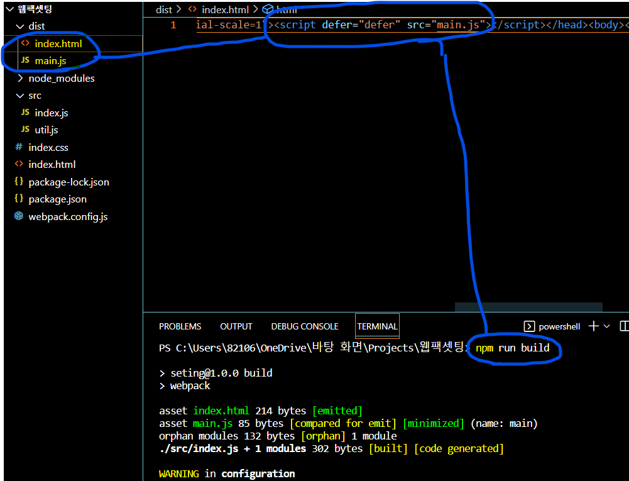Screen dimensions: 629x481
Task: Click line number 1 in editor gutter
Action: click(173, 25)
